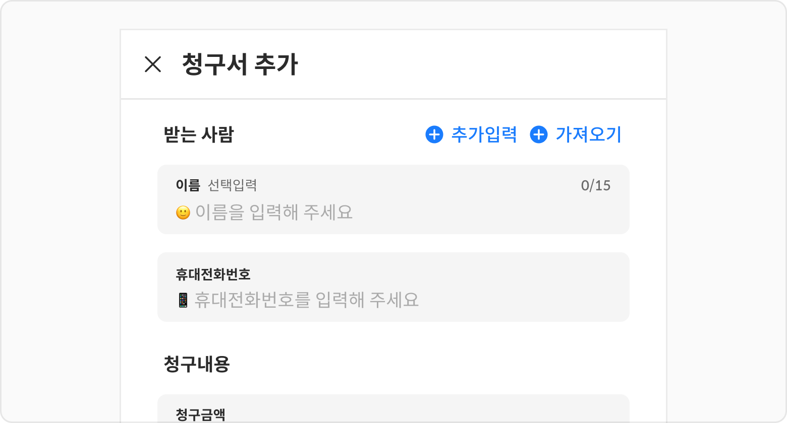
Task: Click the bold 이름 field label
Action: [x=188, y=185]
